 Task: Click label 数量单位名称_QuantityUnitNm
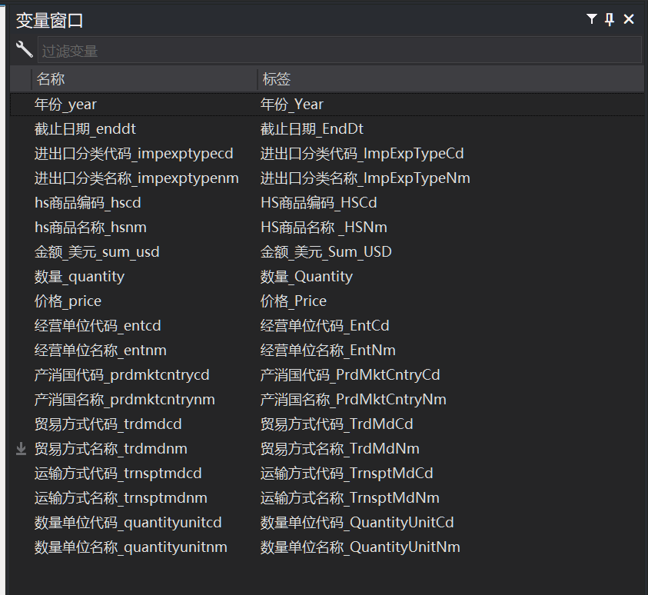[360, 547]
